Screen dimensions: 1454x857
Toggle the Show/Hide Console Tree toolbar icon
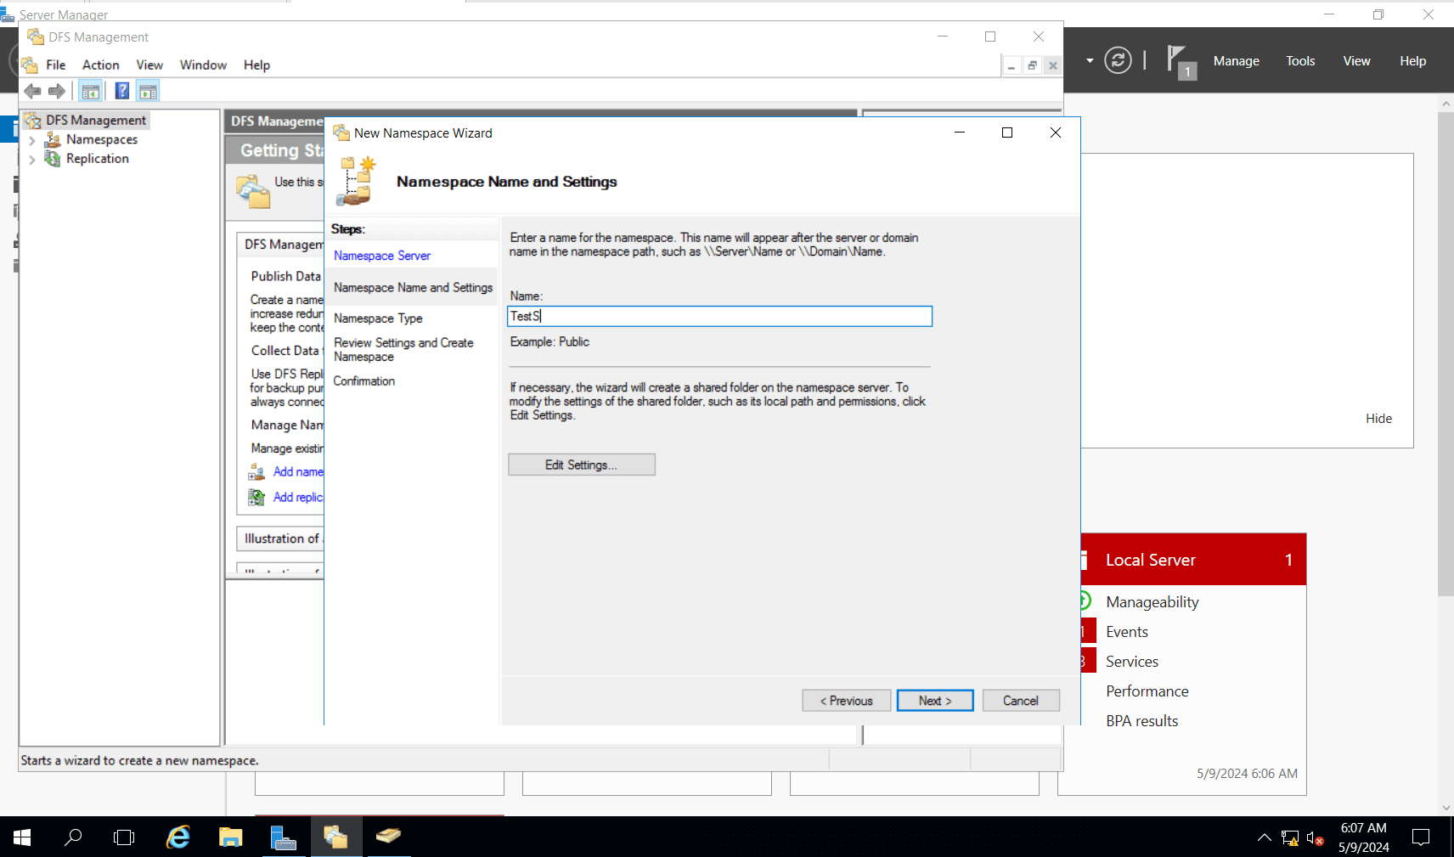[91, 91]
